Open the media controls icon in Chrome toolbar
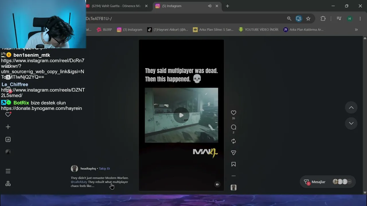This screenshot has width=367, height=206. click(x=339, y=19)
